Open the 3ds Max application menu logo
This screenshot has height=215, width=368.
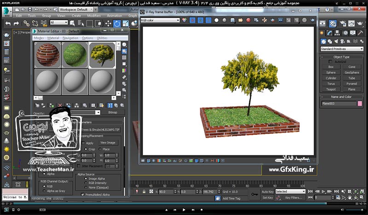pyautogui.click(x=7, y=12)
